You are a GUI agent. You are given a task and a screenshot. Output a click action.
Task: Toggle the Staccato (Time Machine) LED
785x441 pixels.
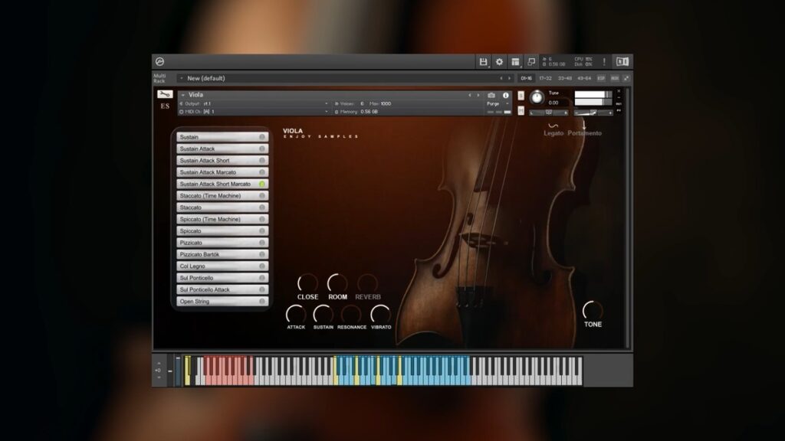[262, 195]
